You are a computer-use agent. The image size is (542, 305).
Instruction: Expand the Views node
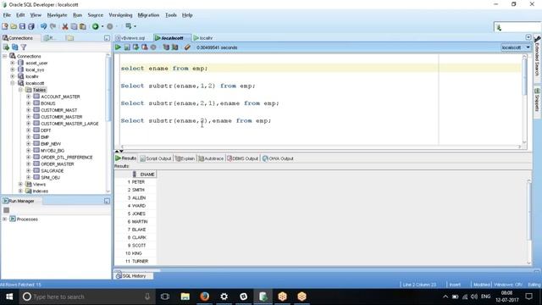point(20,185)
